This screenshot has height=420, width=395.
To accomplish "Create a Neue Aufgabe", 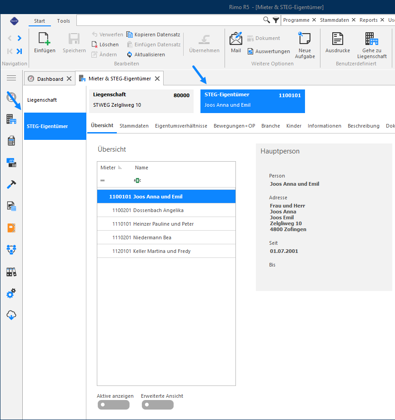I will 305,45.
